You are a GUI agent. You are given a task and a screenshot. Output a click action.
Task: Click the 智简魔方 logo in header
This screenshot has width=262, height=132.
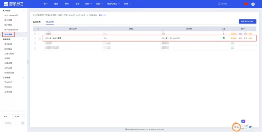pyautogui.click(x=14, y=4)
